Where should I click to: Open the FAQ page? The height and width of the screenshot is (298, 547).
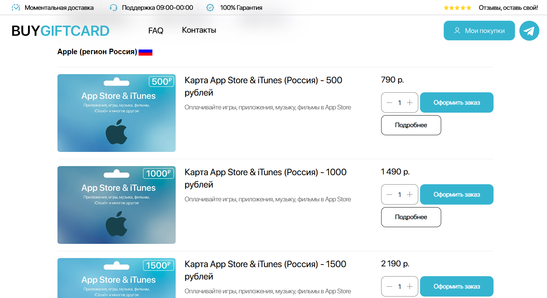pos(155,31)
